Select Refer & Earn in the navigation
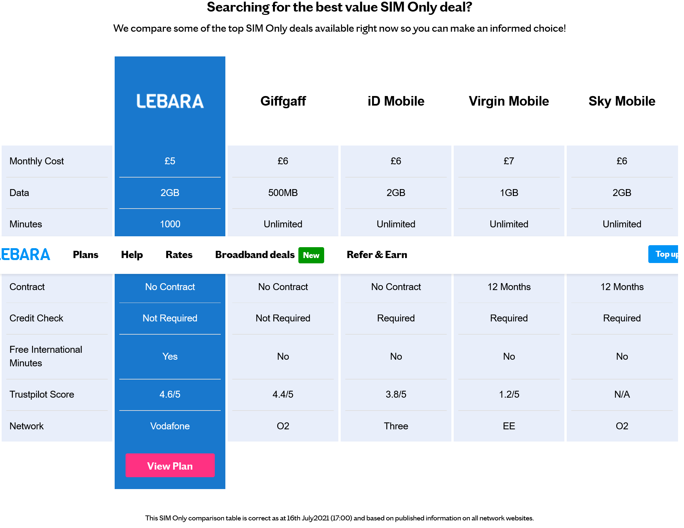Image resolution: width=684 pixels, height=528 pixels. pyautogui.click(x=377, y=254)
